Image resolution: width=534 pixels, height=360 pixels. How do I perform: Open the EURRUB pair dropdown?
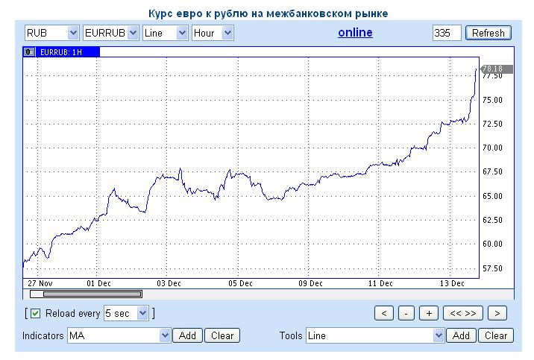tap(111, 33)
